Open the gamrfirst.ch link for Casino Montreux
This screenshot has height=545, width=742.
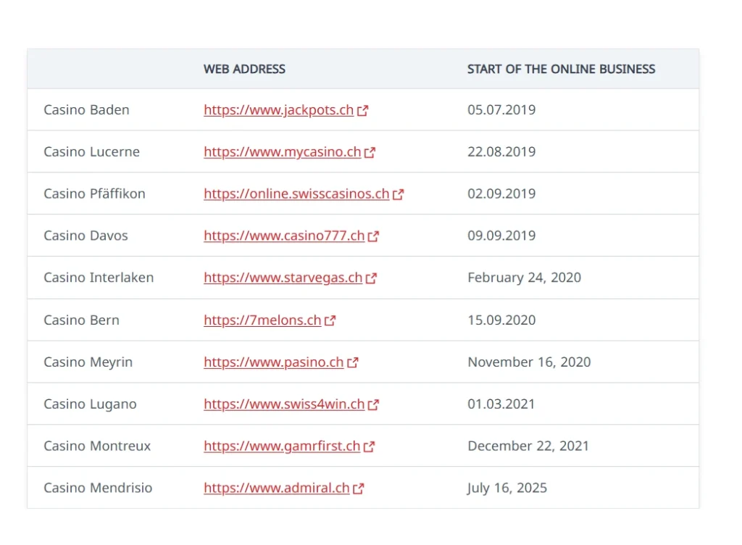pyautogui.click(x=282, y=446)
